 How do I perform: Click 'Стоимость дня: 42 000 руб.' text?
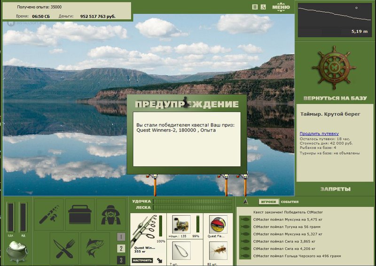(326, 143)
